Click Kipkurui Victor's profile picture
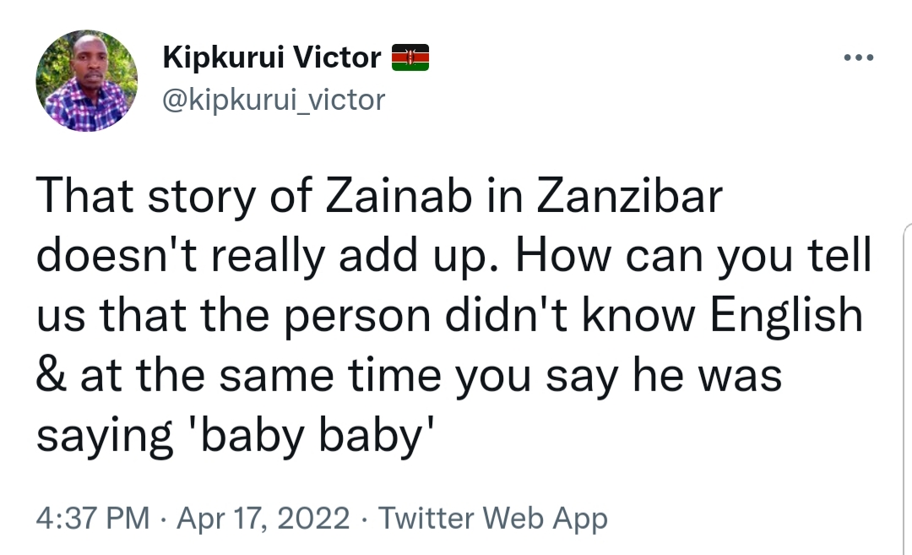This screenshot has height=555, width=912. click(x=87, y=81)
